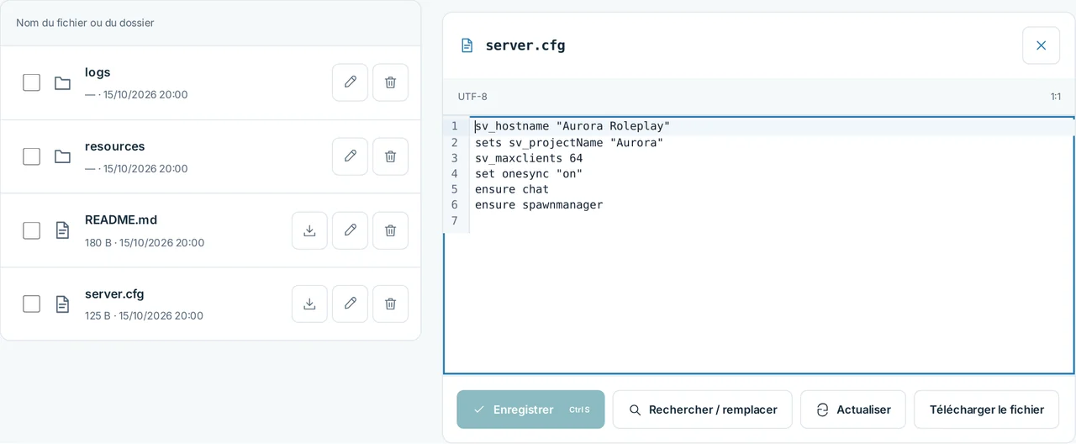Open server.cfg editor via pencil icon
Screen dimensions: 1076x444
350,304
